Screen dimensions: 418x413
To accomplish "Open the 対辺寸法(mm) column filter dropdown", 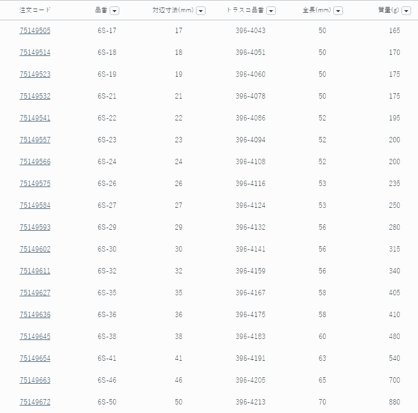I will click(201, 11).
